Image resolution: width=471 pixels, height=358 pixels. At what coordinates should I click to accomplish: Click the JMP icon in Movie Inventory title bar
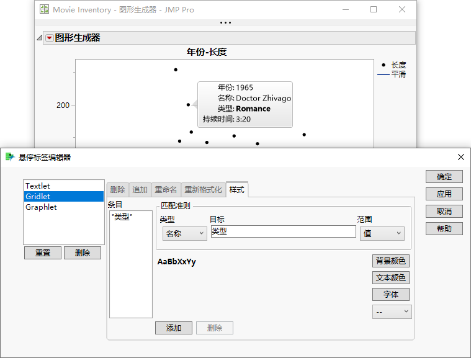(x=44, y=9)
